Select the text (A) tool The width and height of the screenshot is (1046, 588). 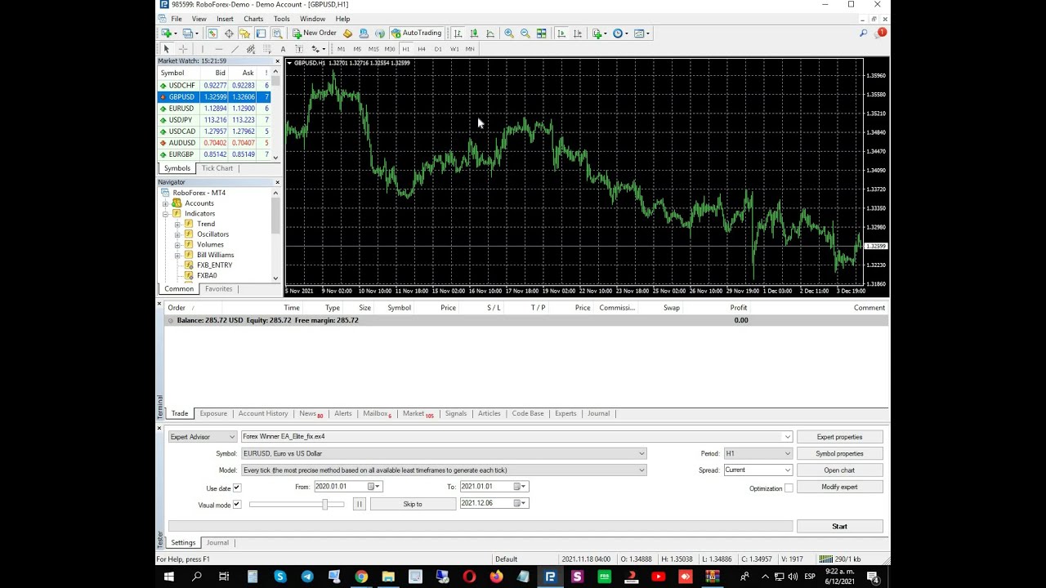283,49
